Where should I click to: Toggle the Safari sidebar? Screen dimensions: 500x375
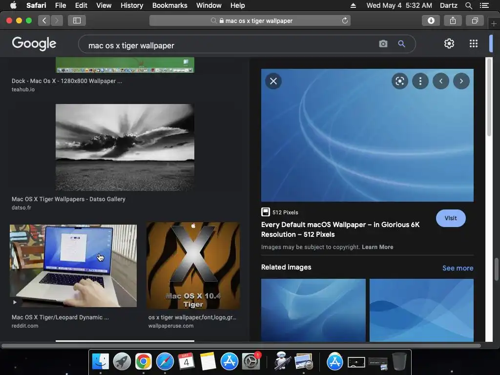tap(77, 21)
